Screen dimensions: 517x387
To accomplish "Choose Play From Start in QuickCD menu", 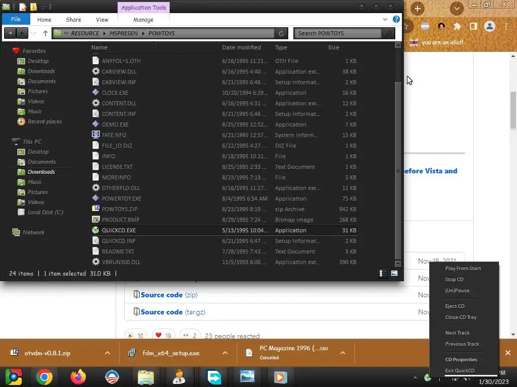I will 463,269.
